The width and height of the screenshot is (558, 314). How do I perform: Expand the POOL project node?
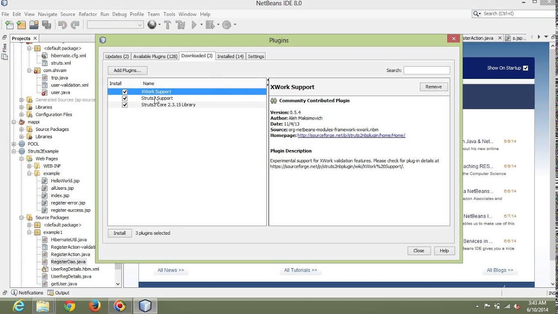(x=14, y=144)
